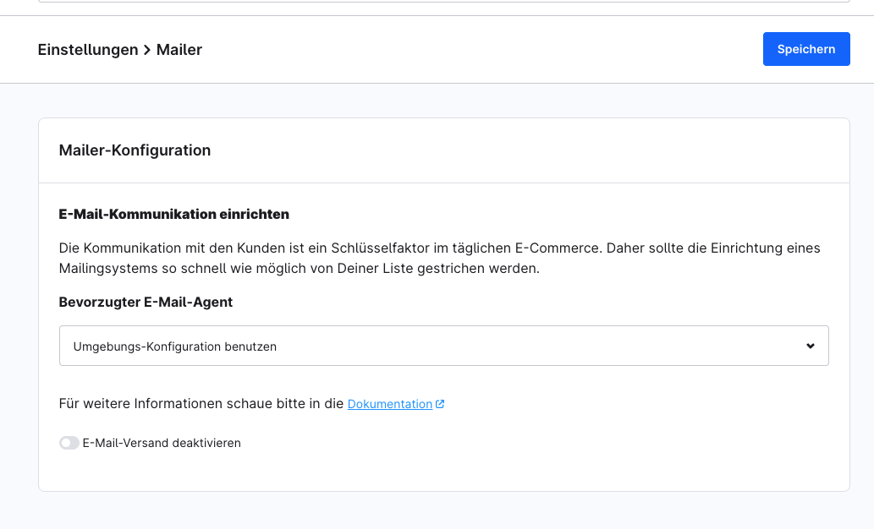Go to Einstellungen in the breadcrumb

88,50
